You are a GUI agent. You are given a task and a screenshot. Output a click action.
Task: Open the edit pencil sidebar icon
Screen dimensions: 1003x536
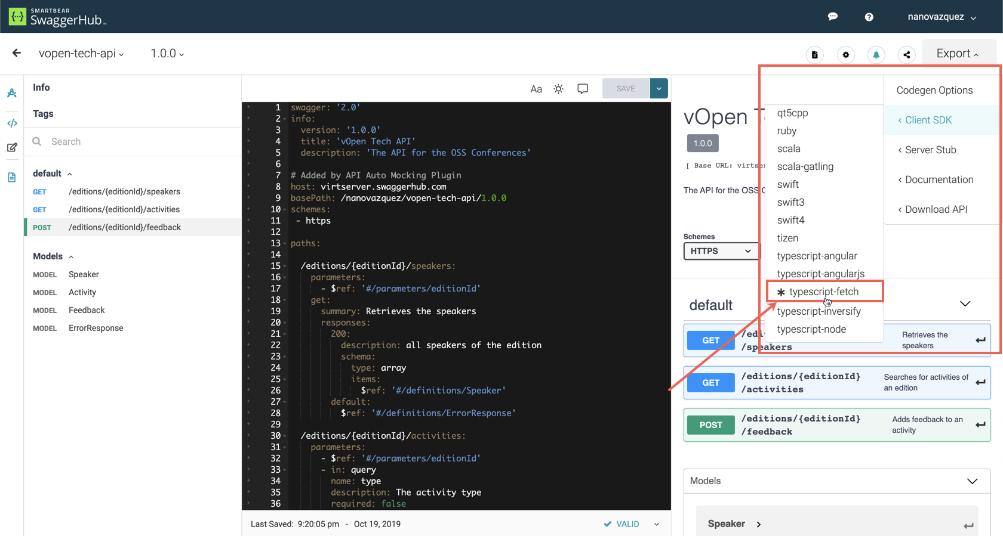12,147
